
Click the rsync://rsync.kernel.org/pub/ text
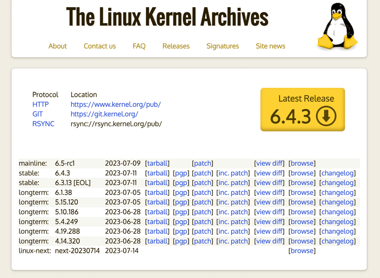[x=116, y=124]
